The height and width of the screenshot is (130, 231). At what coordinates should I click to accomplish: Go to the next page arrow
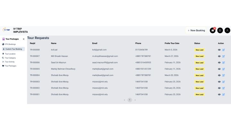coord(135,100)
